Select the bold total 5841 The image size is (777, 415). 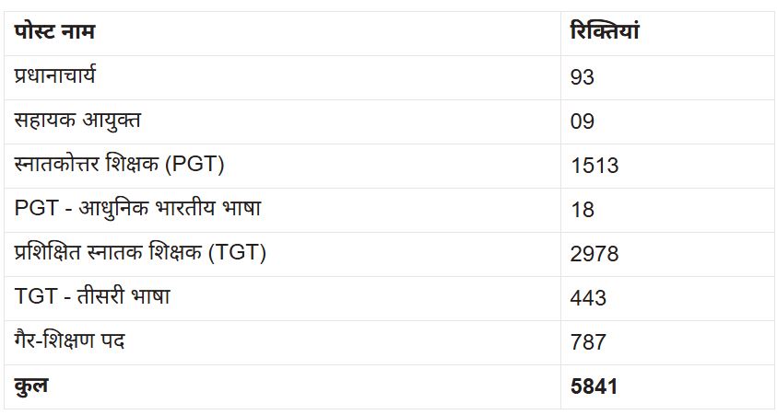click(595, 386)
